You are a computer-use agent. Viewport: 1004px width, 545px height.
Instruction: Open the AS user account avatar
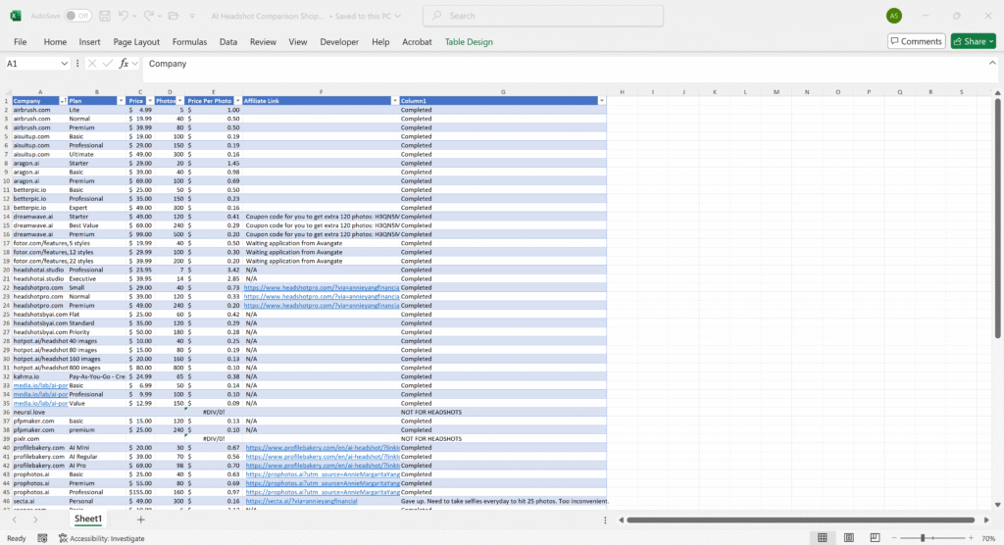pos(894,16)
